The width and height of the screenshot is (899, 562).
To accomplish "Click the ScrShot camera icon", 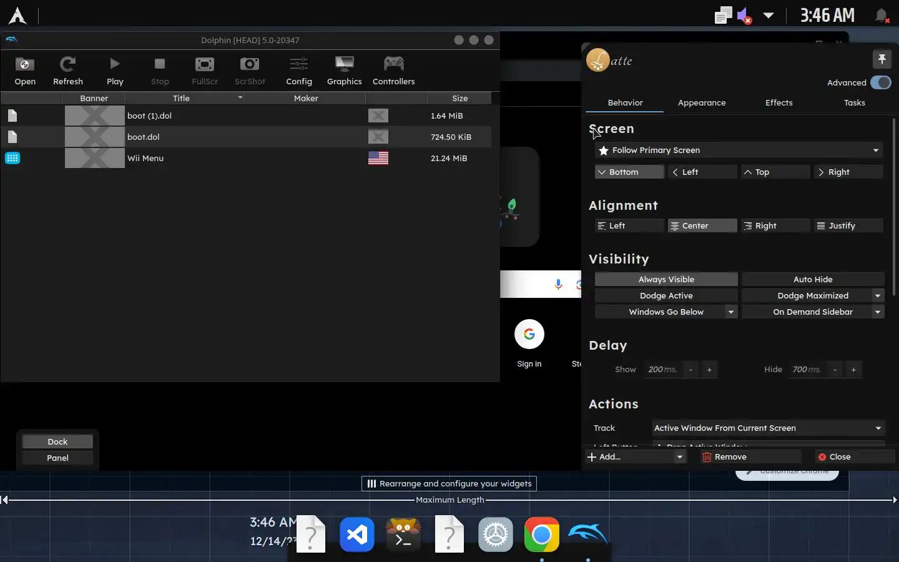I will tap(250, 64).
